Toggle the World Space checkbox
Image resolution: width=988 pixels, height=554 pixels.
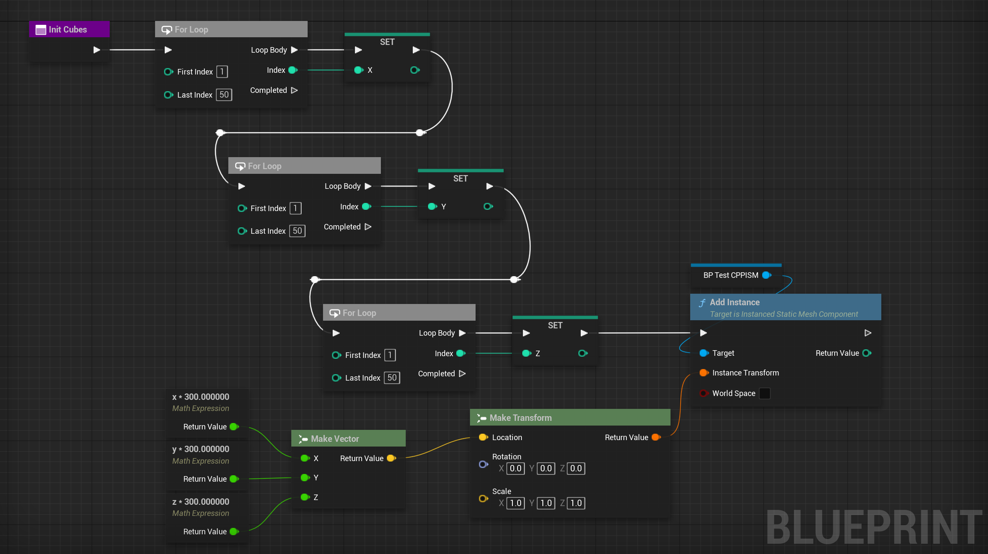tap(764, 393)
